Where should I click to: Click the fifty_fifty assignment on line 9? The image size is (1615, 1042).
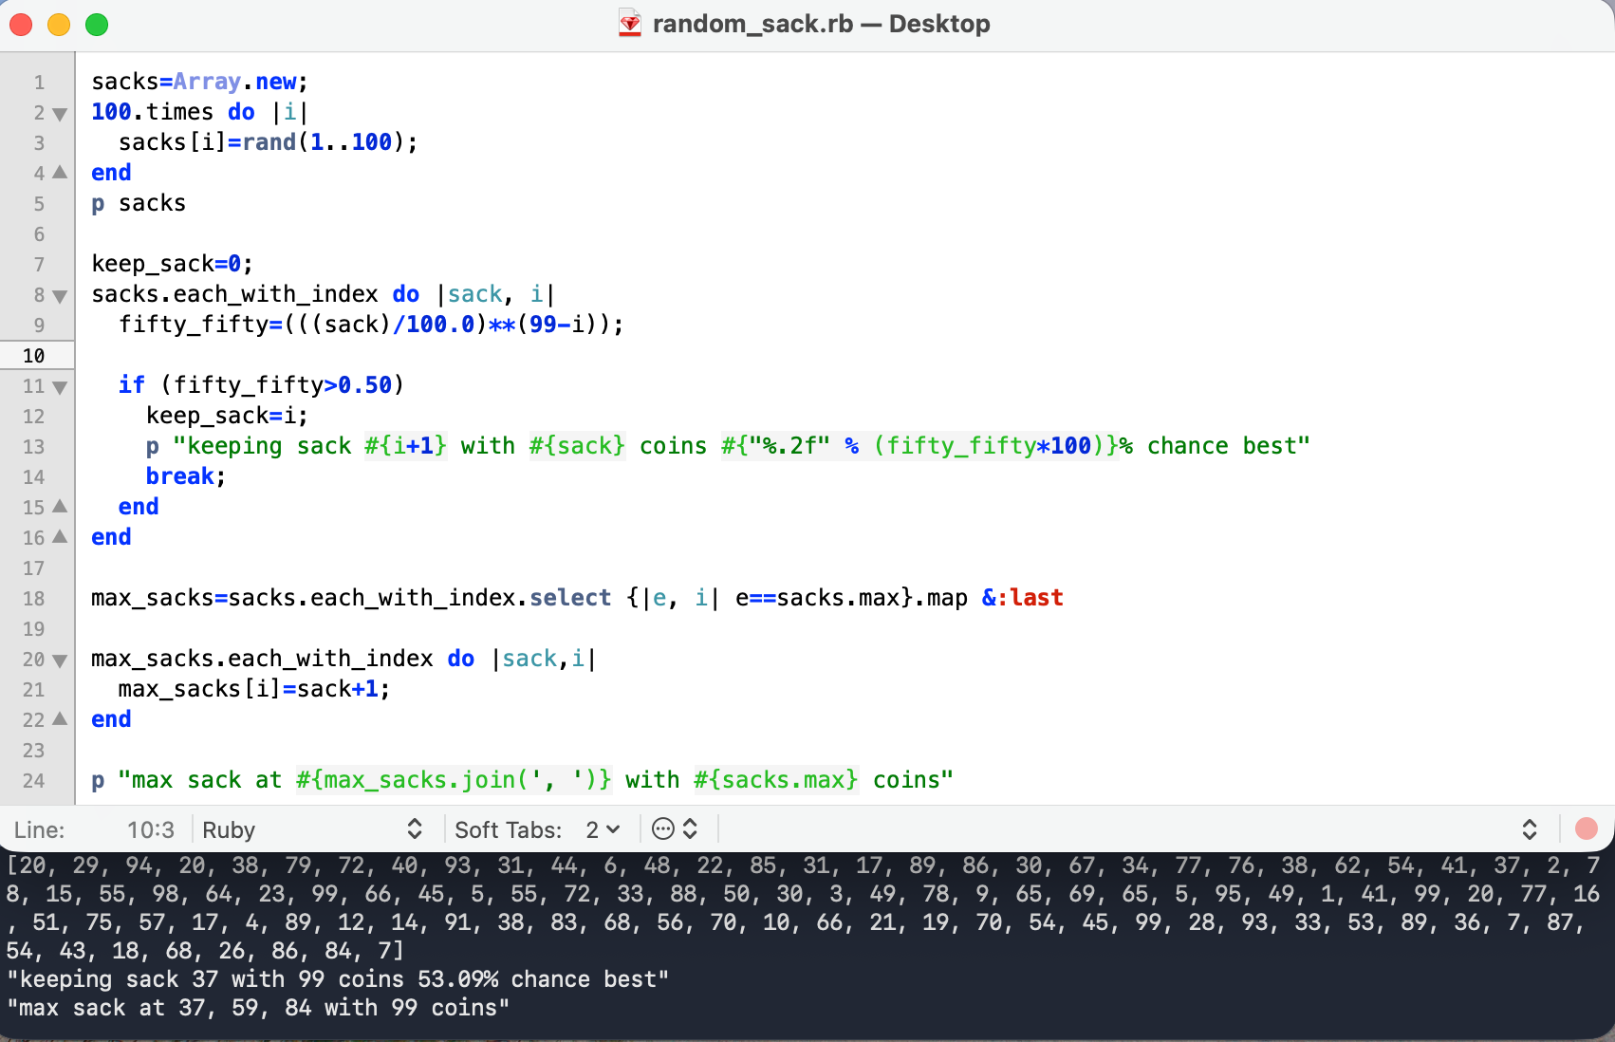click(x=371, y=325)
